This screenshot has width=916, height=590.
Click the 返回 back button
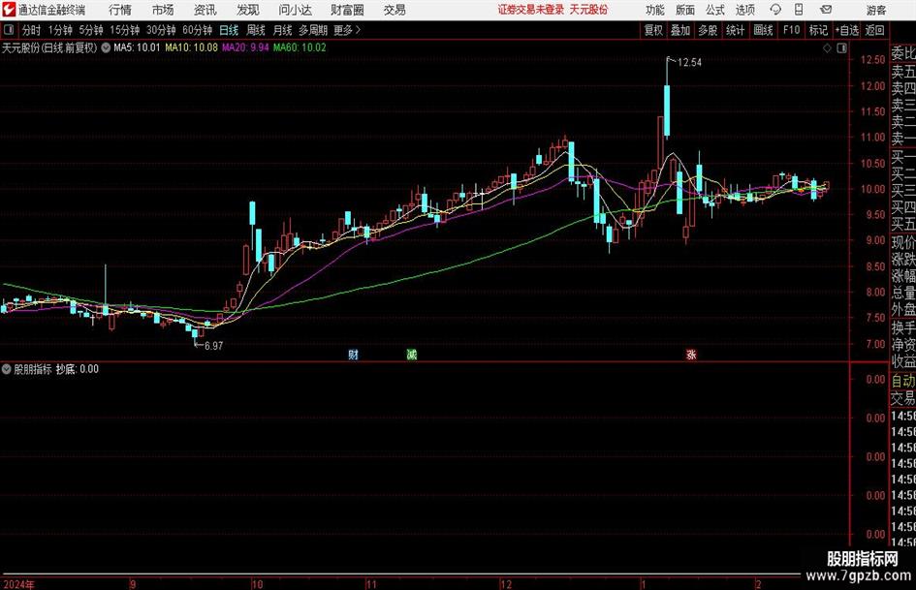click(x=874, y=30)
